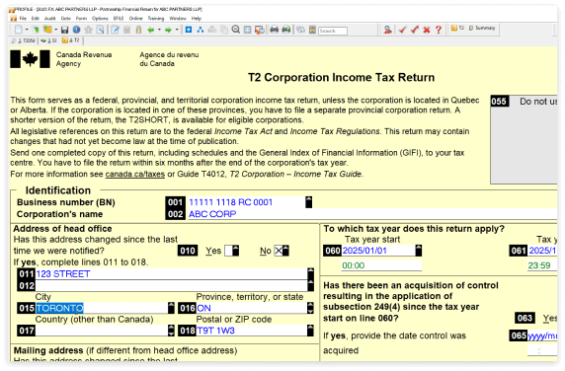Open the Window menu

178,19
